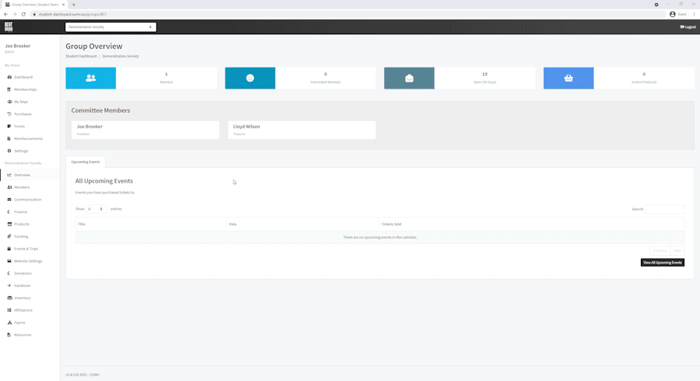The image size is (700, 381).
Task: Reload the page with the browser refresh icon
Action: coord(23,14)
